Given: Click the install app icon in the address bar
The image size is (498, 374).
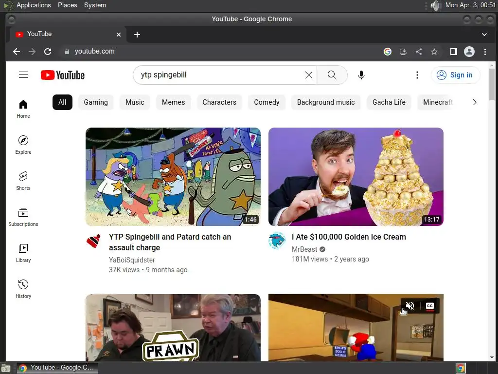Looking at the screenshot, I should pos(403,52).
